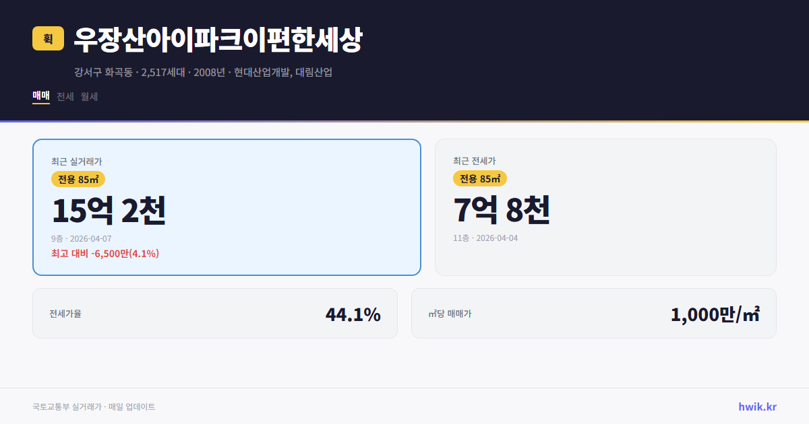This screenshot has width=809, height=424.
Task: Select the 15억 2천 price figure
Action: pos(111,210)
